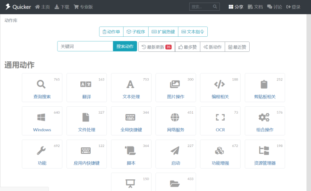This screenshot has width=311, height=191.
Task: Select the 脚本 scroll icon
Action: pyautogui.click(x=130, y=150)
